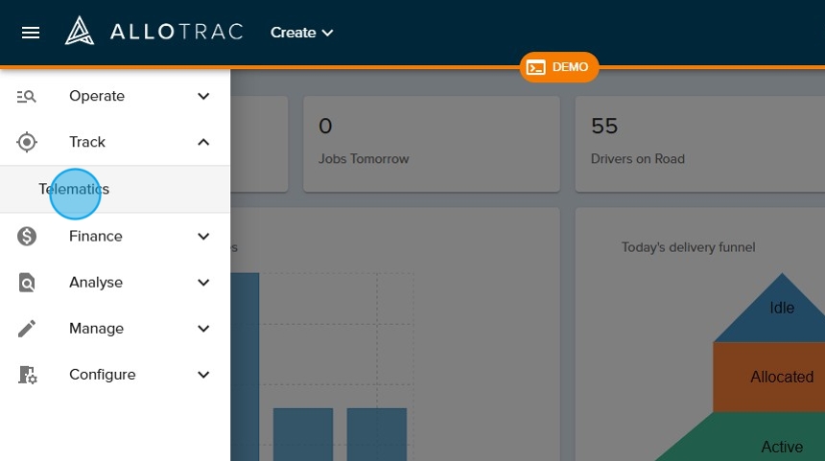Open the Create dropdown menu
This screenshot has width=825, height=461.
(301, 33)
